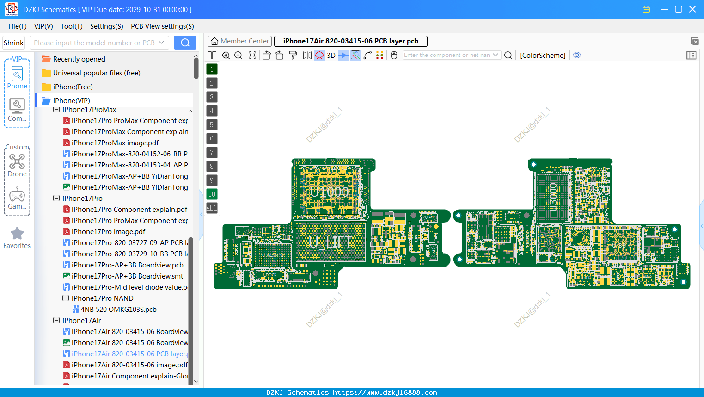The height and width of the screenshot is (397, 704).
Task: Switch to 3D view
Action: point(331,55)
